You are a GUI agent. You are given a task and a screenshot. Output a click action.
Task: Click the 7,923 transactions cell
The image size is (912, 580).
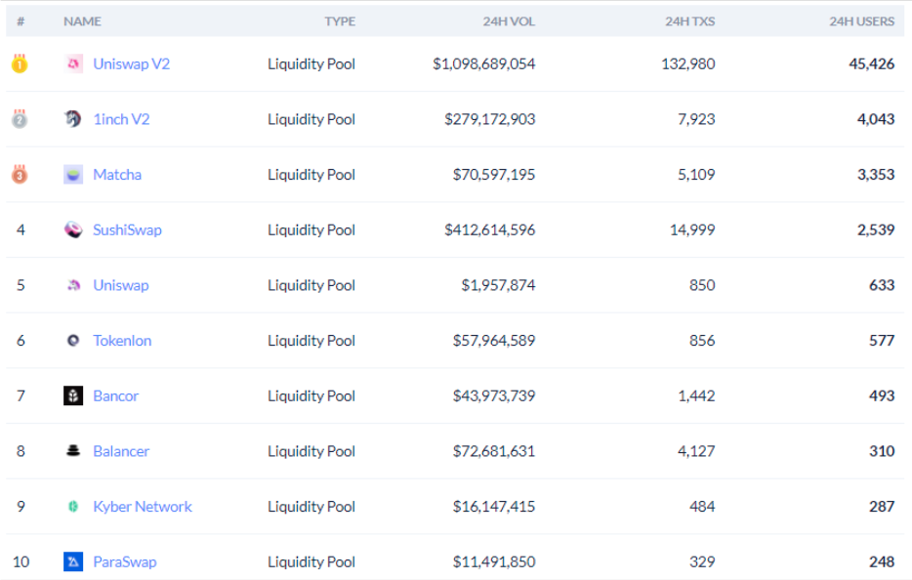tap(696, 119)
